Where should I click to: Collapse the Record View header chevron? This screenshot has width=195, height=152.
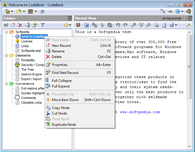coord(190,18)
